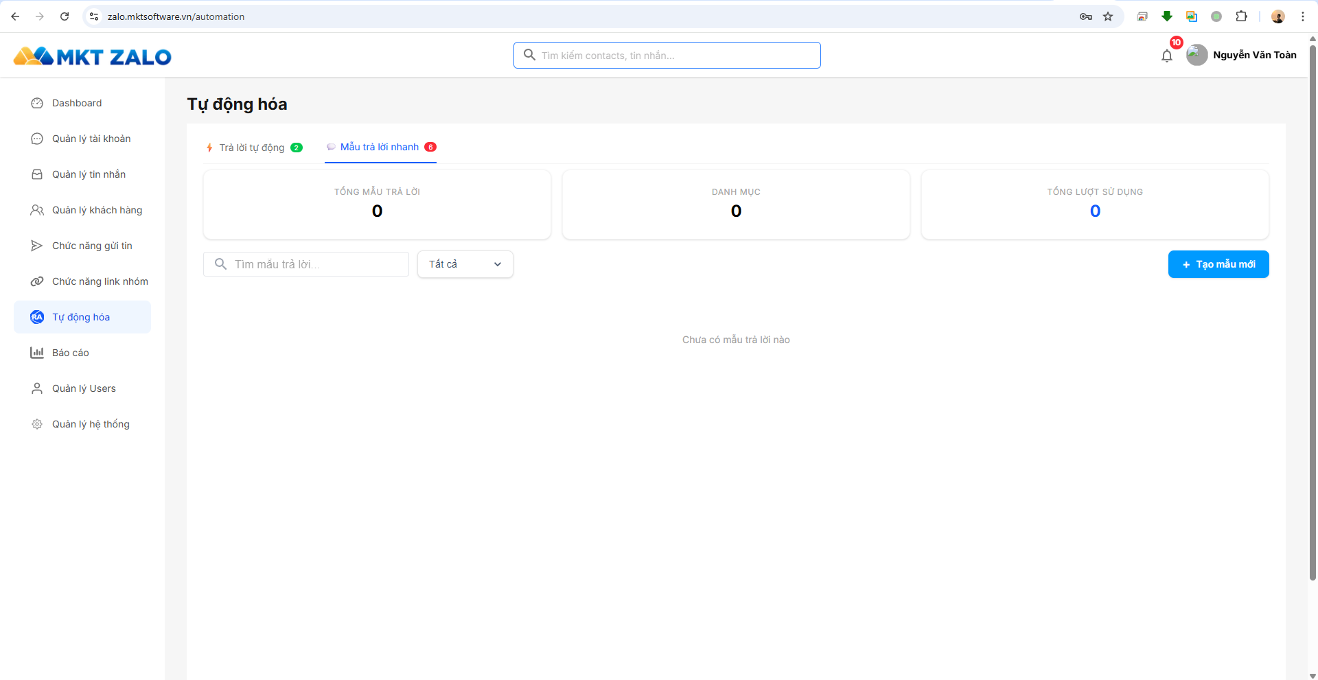
Task: Click the Quản lý khách hàng people icon
Action: pos(37,210)
